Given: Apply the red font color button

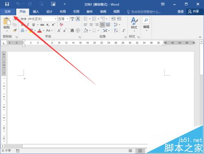Looking at the screenshot, I should (x=40, y=30).
